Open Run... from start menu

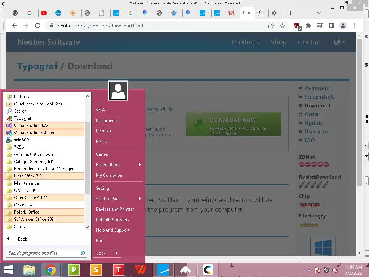click(118, 241)
